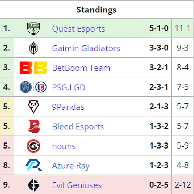
Task: Click the LGD circular logo
Action: point(41,87)
